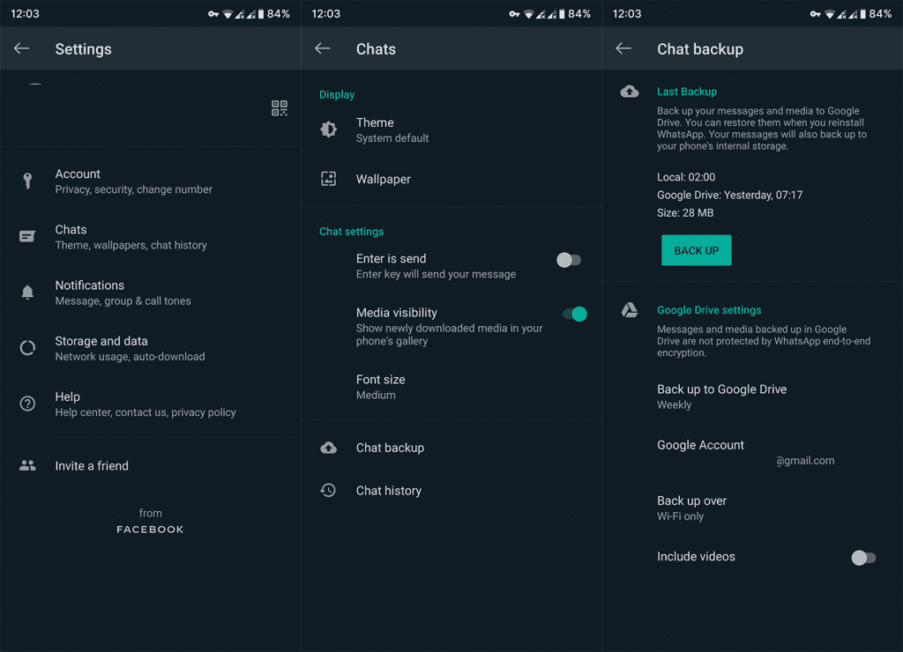This screenshot has width=903, height=652.
Task: Tap the Local: 02:00 backup time
Action: point(686,177)
